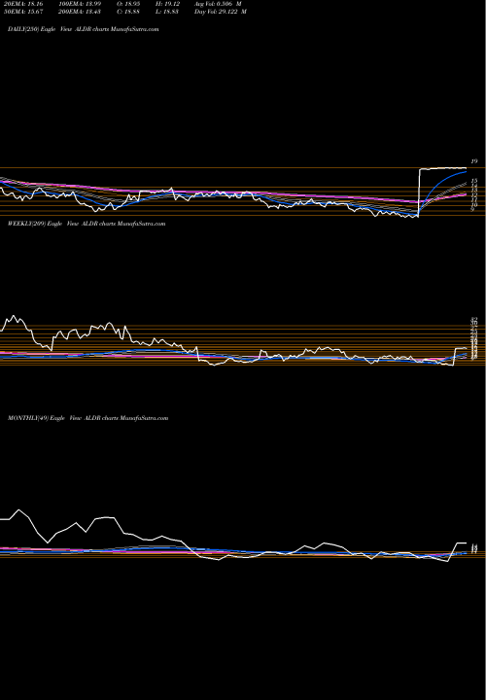Click the DAILY(250) Eagle View chart title
This screenshot has height=700, width=486.
(x=83, y=29)
